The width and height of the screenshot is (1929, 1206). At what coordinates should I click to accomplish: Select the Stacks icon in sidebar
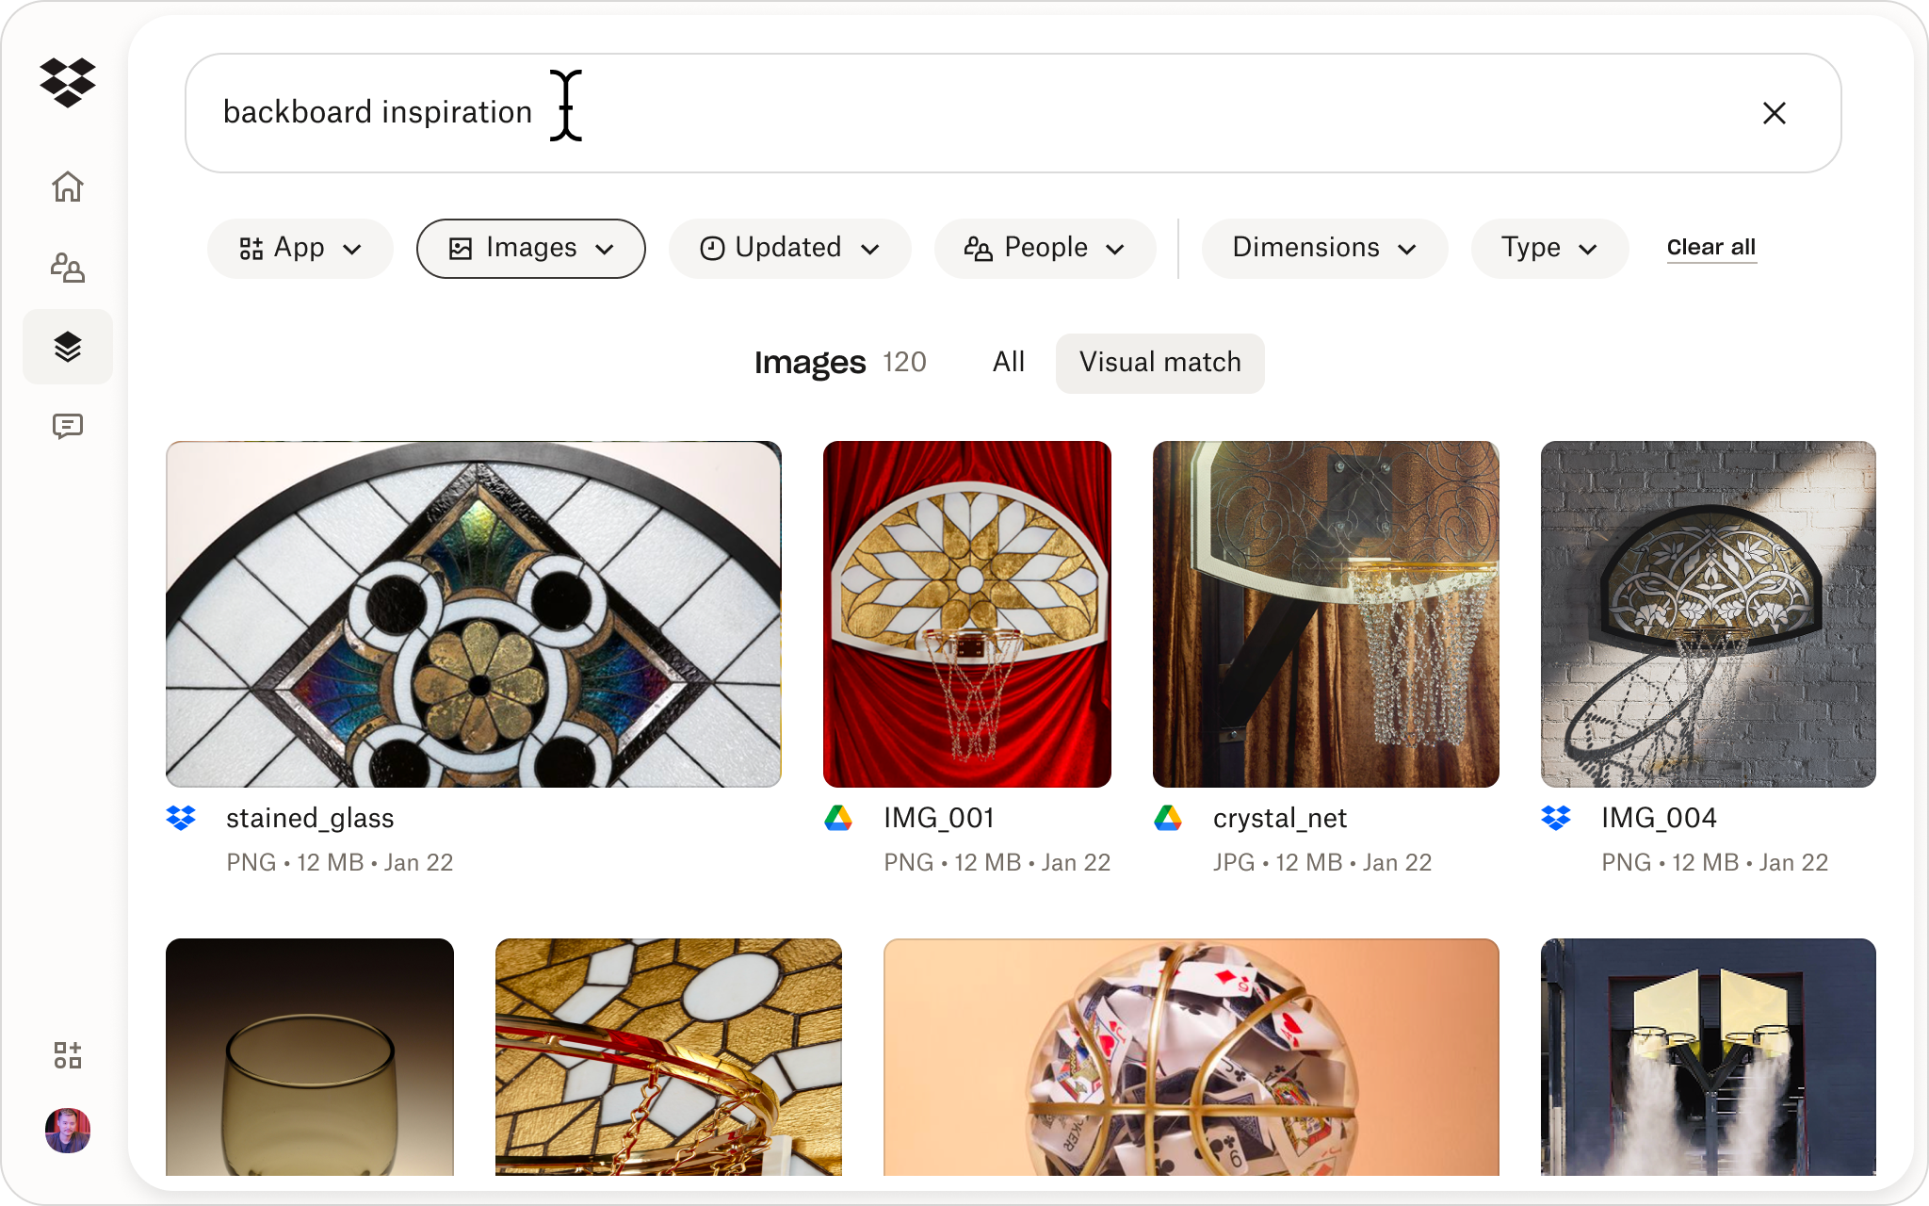pyautogui.click(x=68, y=347)
